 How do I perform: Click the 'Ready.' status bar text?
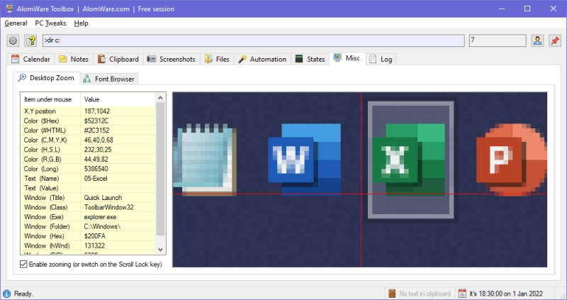pyautogui.click(x=23, y=294)
